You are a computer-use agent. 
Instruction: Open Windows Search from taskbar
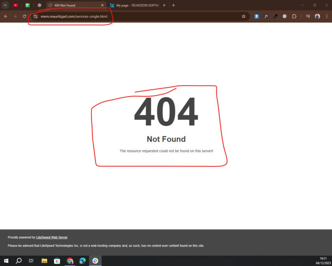point(19,260)
